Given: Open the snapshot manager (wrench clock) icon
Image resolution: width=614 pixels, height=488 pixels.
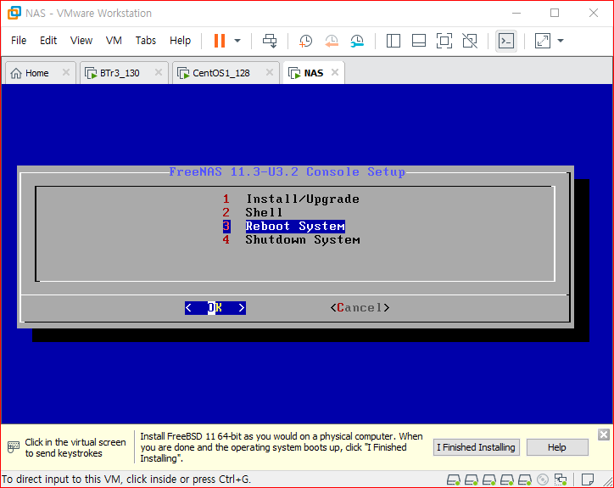Looking at the screenshot, I should [x=357, y=41].
